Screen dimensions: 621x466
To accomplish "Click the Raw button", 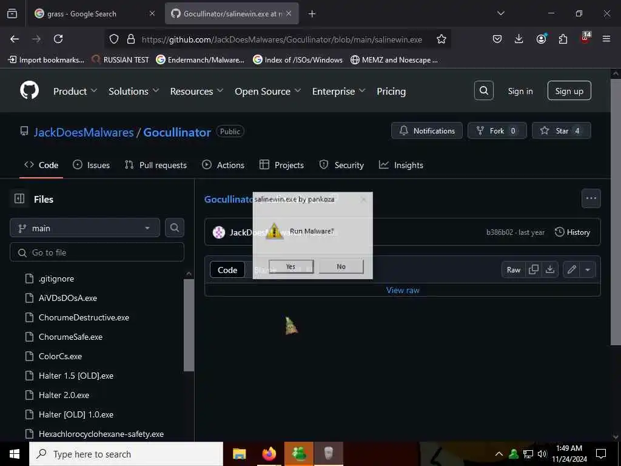I will [513, 269].
